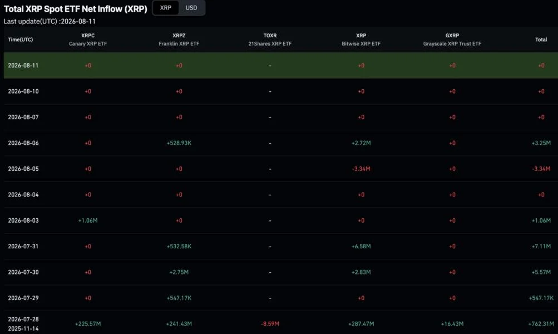Click the +762.31M cumulative Total value
This screenshot has height=334, width=558.
pos(541,323)
